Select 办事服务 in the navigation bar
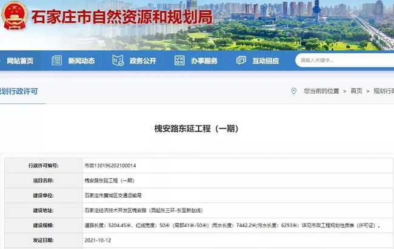This screenshot has width=394, height=249. (x=204, y=61)
